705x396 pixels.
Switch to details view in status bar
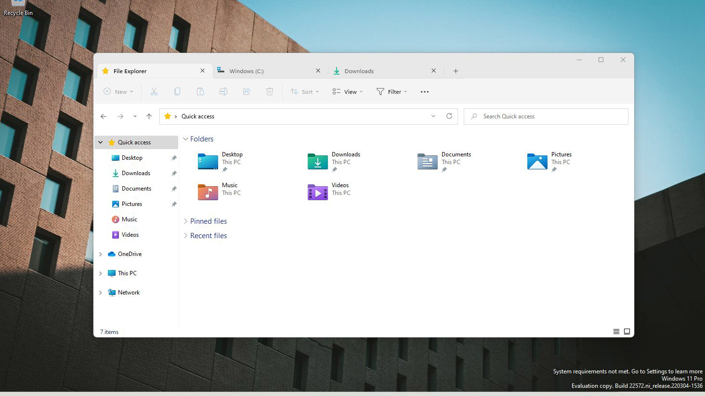[616, 332]
